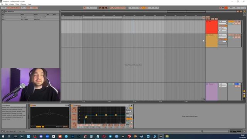Open MIDI track input type dropdown
Image resolution: width=247 pixels, height=139 pixels.
pyautogui.click(x=223, y=21)
